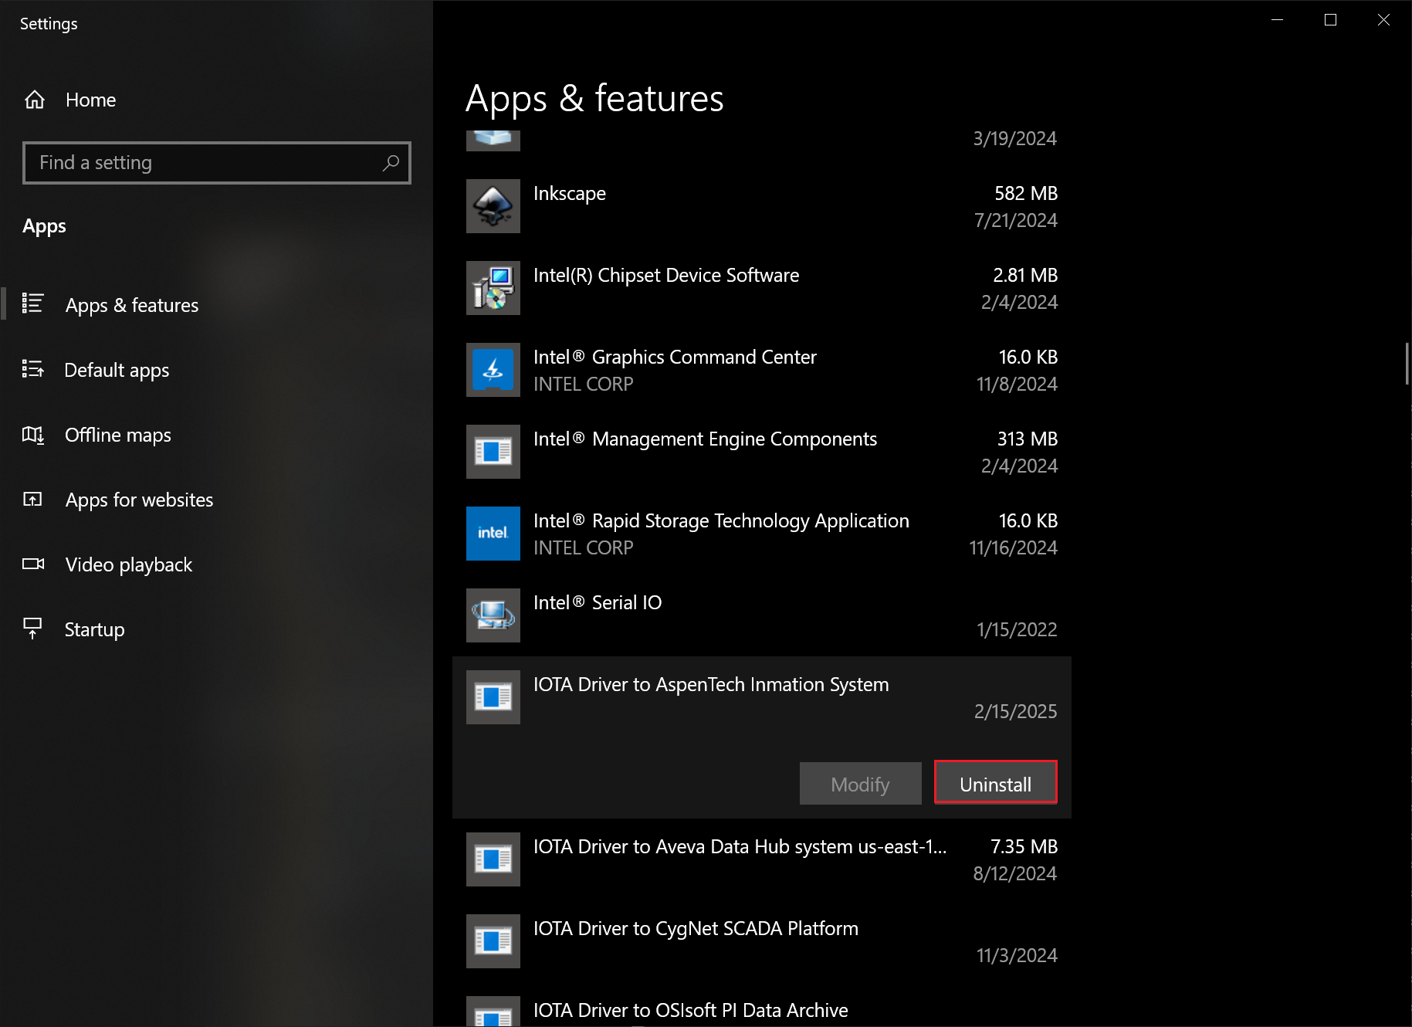Minimize the Settings window
Viewport: 1412px width, 1027px height.
[1278, 20]
